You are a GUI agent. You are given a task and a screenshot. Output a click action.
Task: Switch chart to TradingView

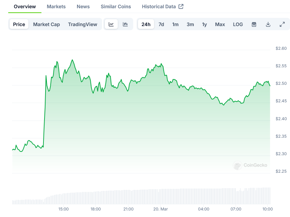tap(83, 24)
